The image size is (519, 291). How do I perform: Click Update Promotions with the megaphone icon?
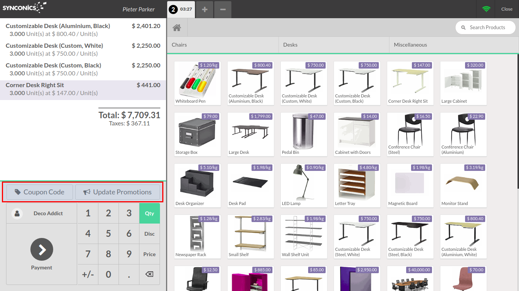(117, 192)
